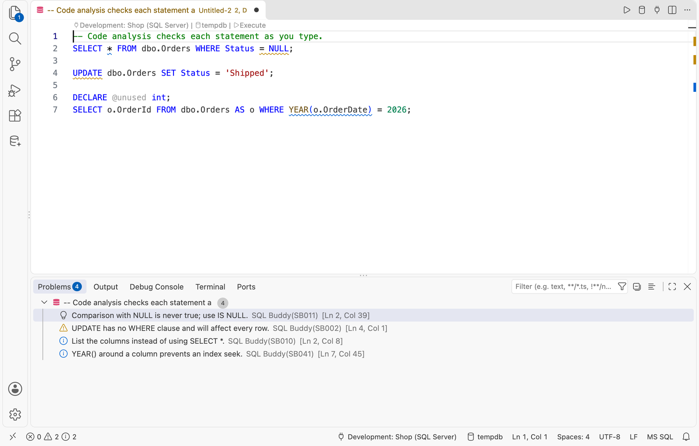Open the remote window indicator in status bar
699x446 pixels.
tap(13, 436)
